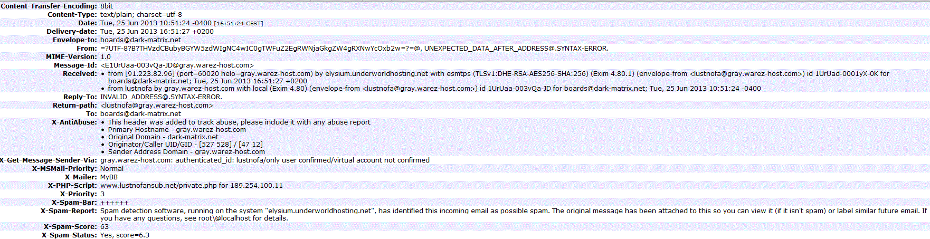This screenshot has width=930, height=239.
Task: Click the Primary Hostname bullet line
Action: (x=177, y=130)
